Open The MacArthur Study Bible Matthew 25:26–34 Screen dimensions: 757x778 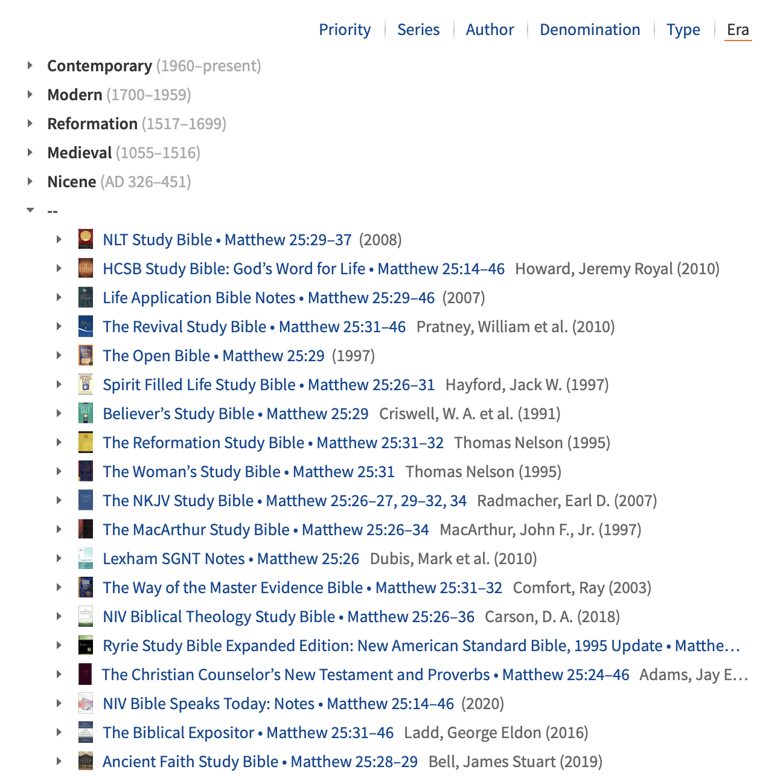click(266, 530)
